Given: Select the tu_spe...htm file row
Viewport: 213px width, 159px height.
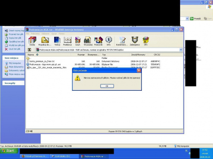Looking at the screenshot, I should 46,67.
